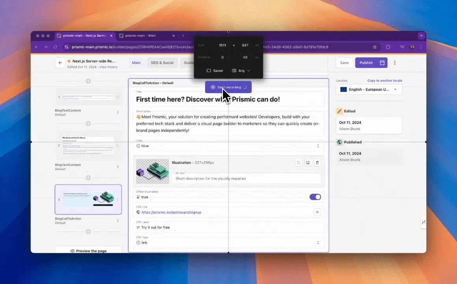Click the Publish button
Image resolution: width=457 pixels, height=284 pixels.
click(x=366, y=63)
